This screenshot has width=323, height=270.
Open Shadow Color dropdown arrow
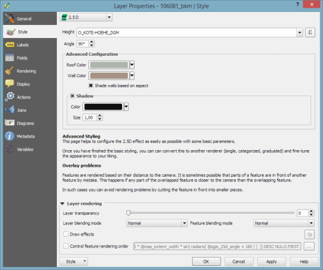coord(126,107)
